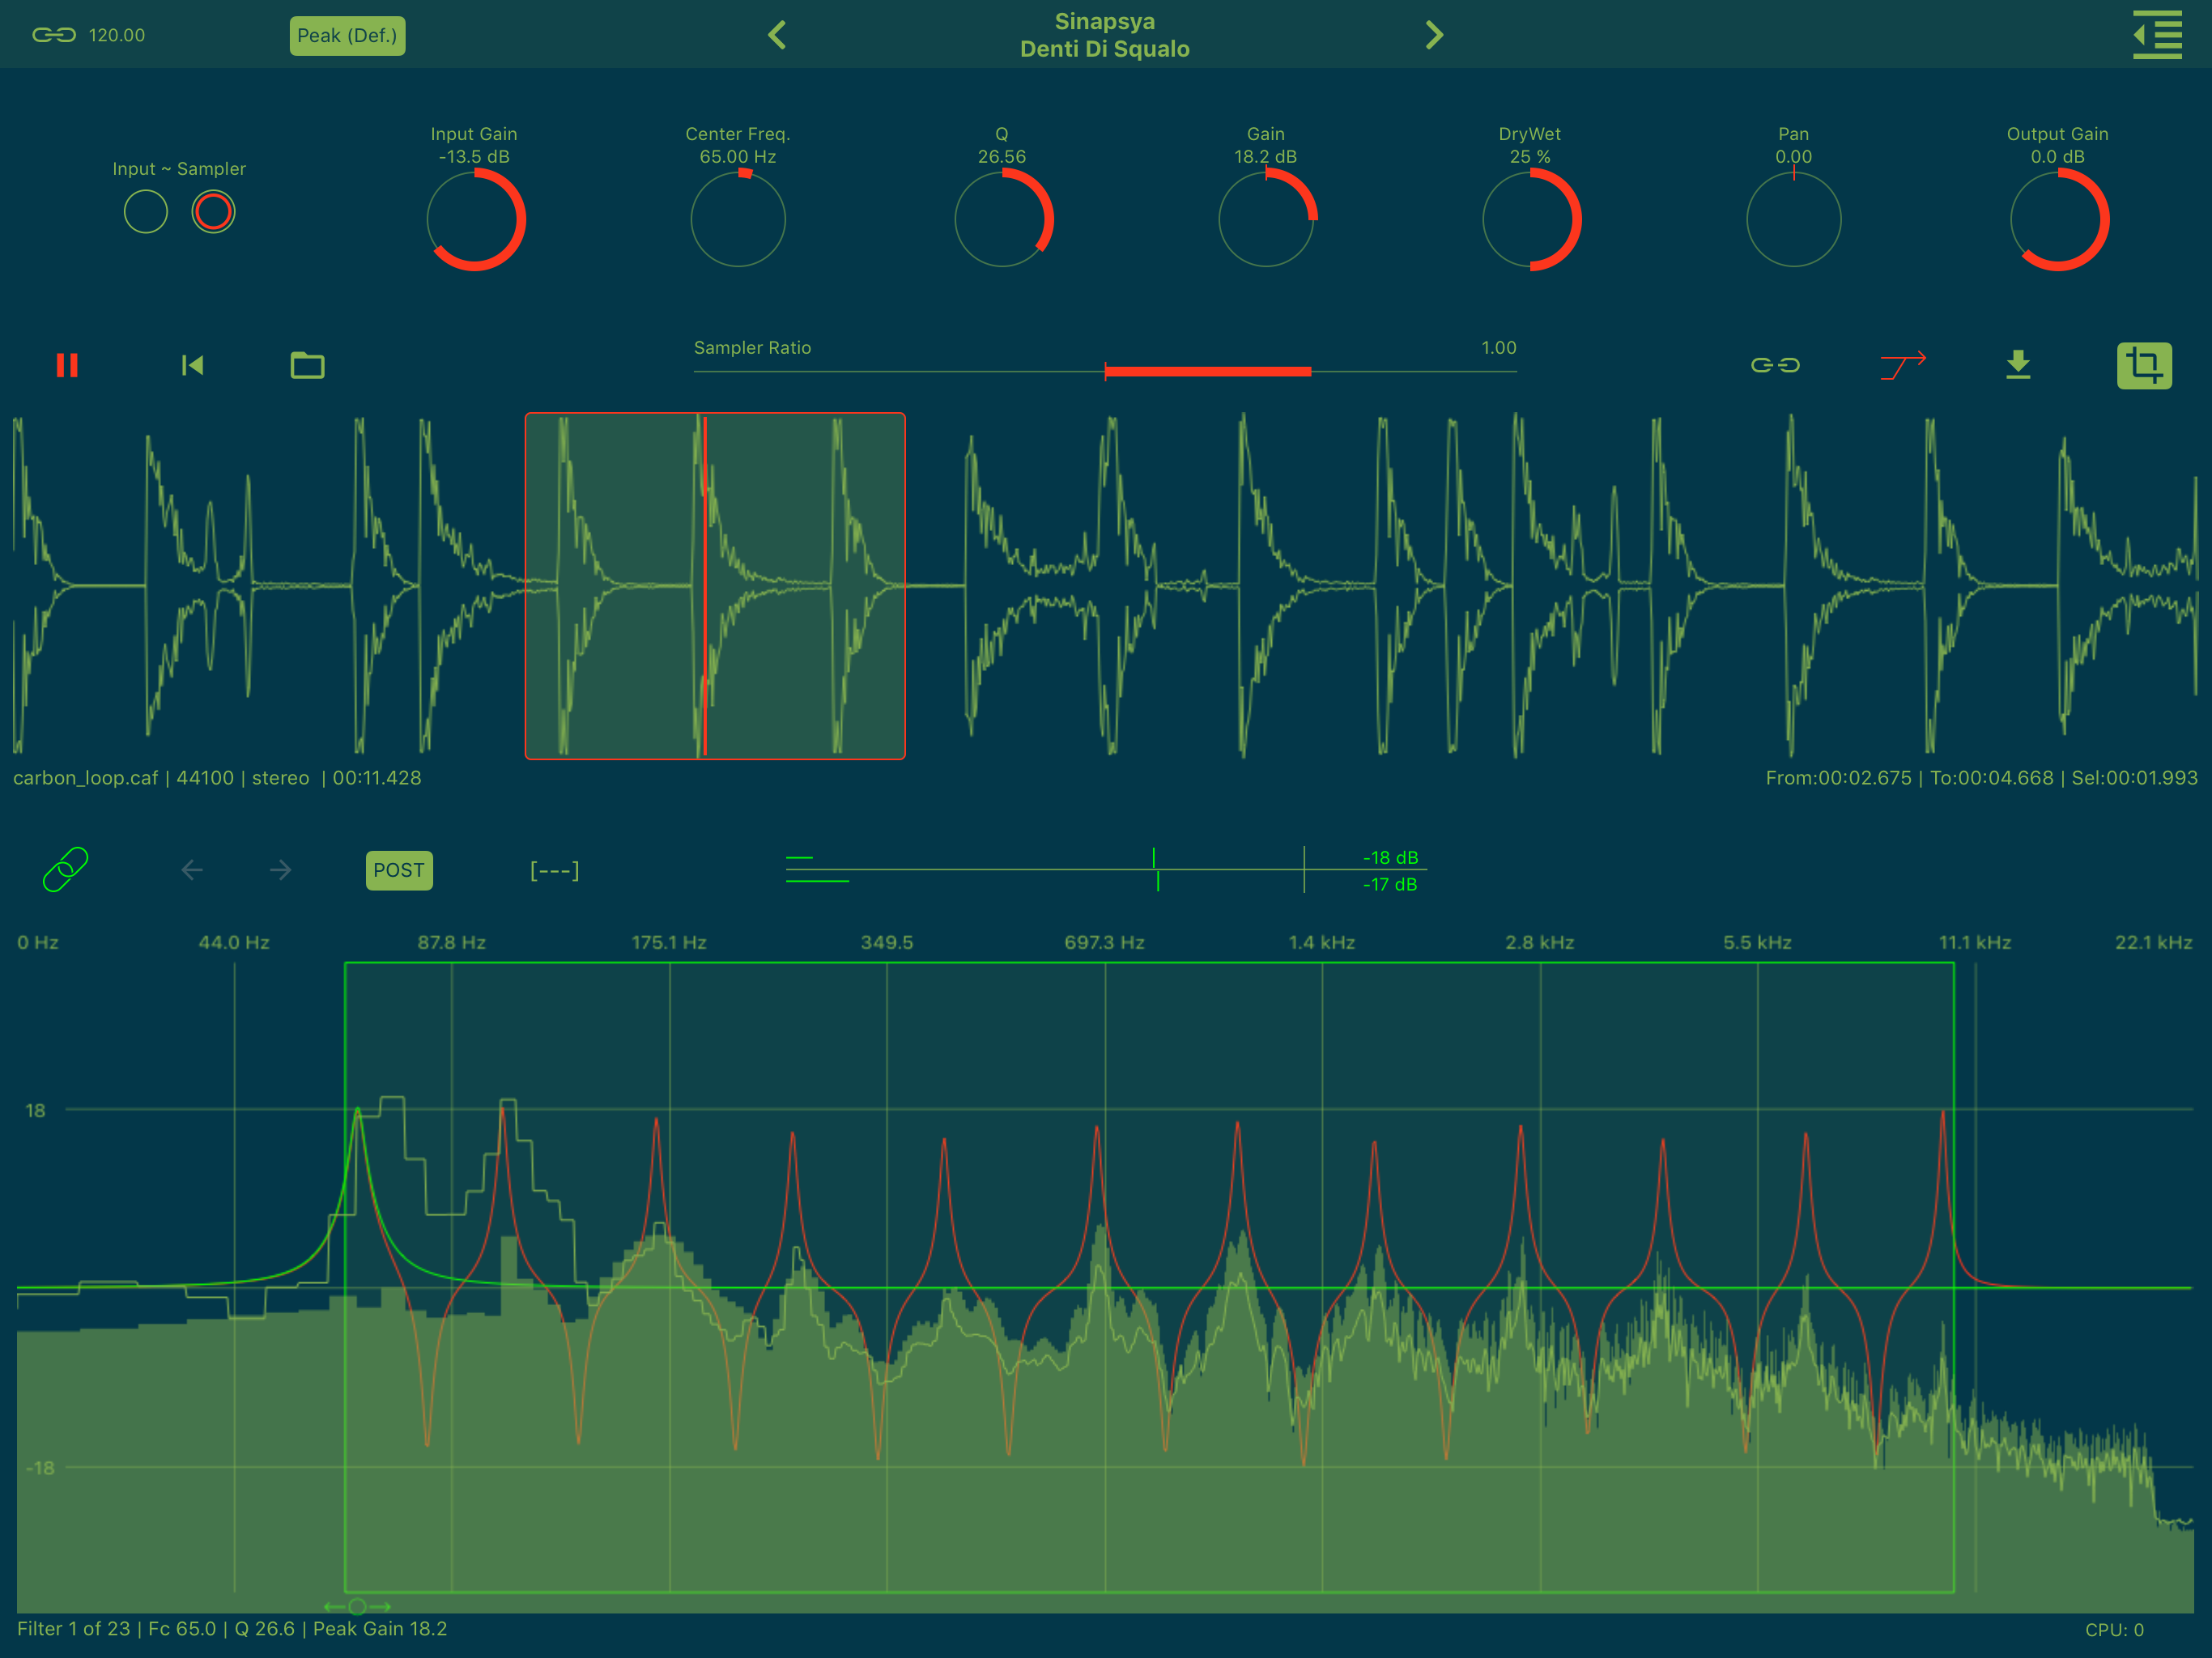This screenshot has height=1658, width=2212.
Task: Pause sampler playback
Action: 67,366
